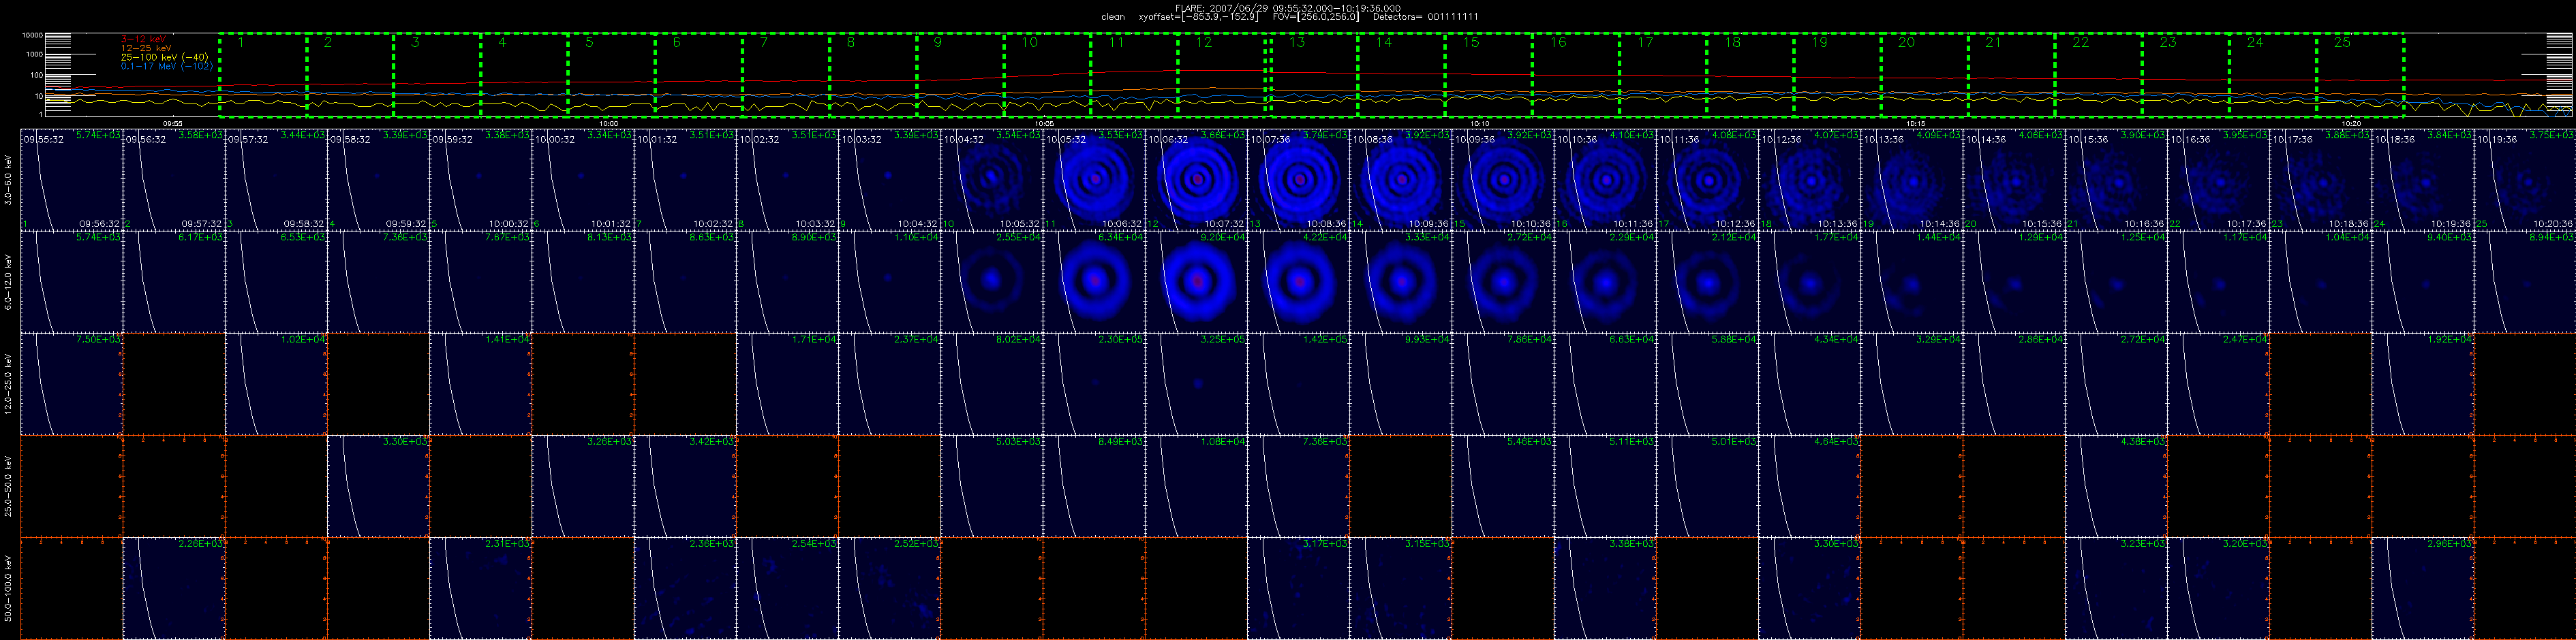Open 6–12 keV image with peak 4.22E+04

pyautogui.click(x=1298, y=282)
